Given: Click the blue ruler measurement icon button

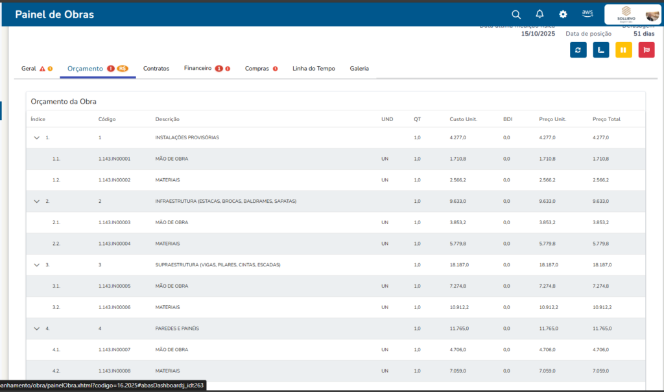Looking at the screenshot, I should tap(601, 50).
